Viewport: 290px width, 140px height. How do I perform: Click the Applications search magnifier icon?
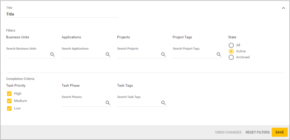108,54
